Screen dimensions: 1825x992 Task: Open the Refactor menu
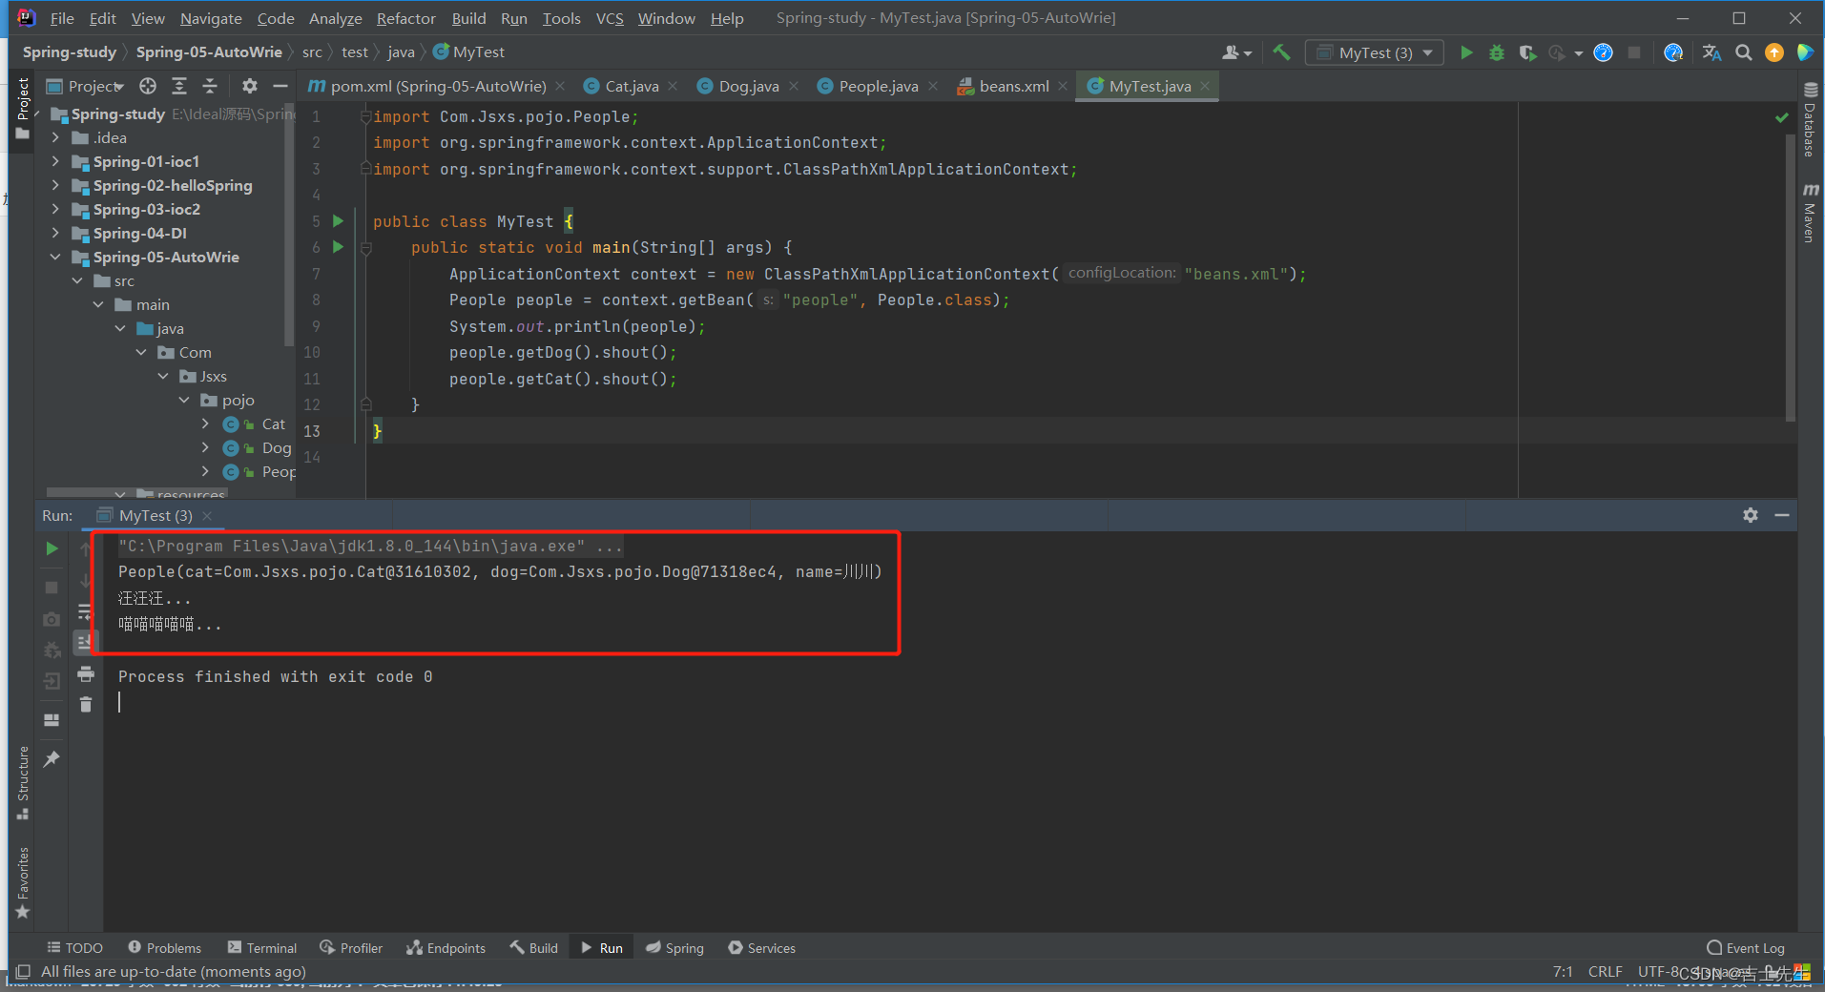pyautogui.click(x=405, y=18)
